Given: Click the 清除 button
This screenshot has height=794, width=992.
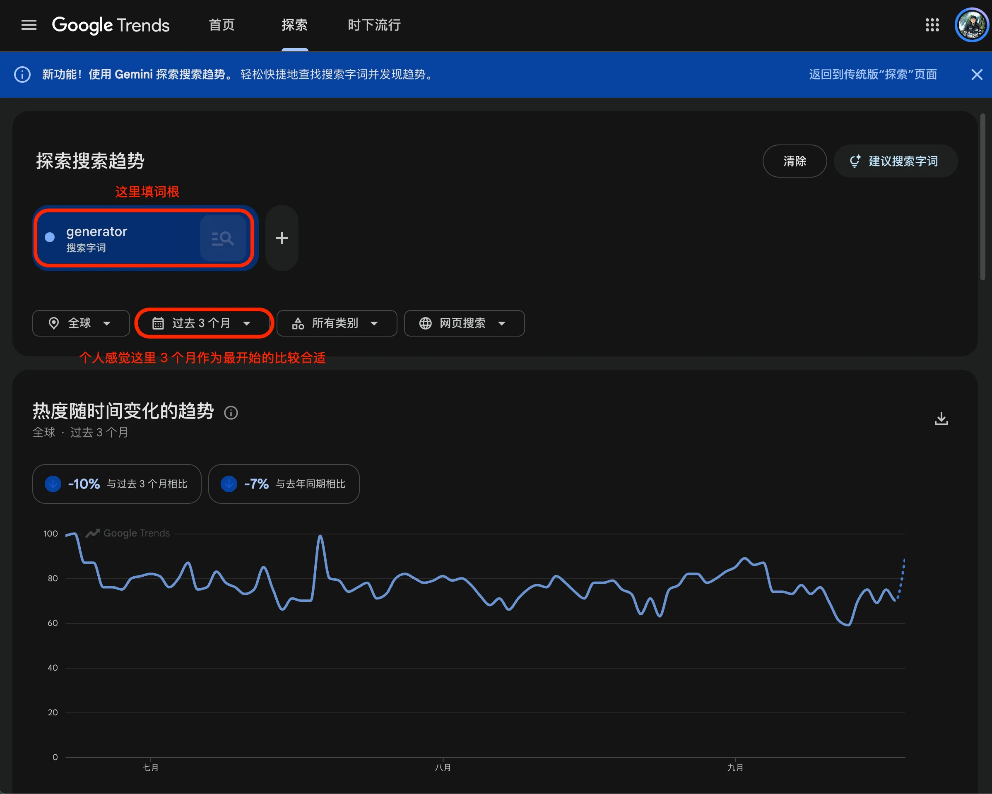Looking at the screenshot, I should click(795, 161).
